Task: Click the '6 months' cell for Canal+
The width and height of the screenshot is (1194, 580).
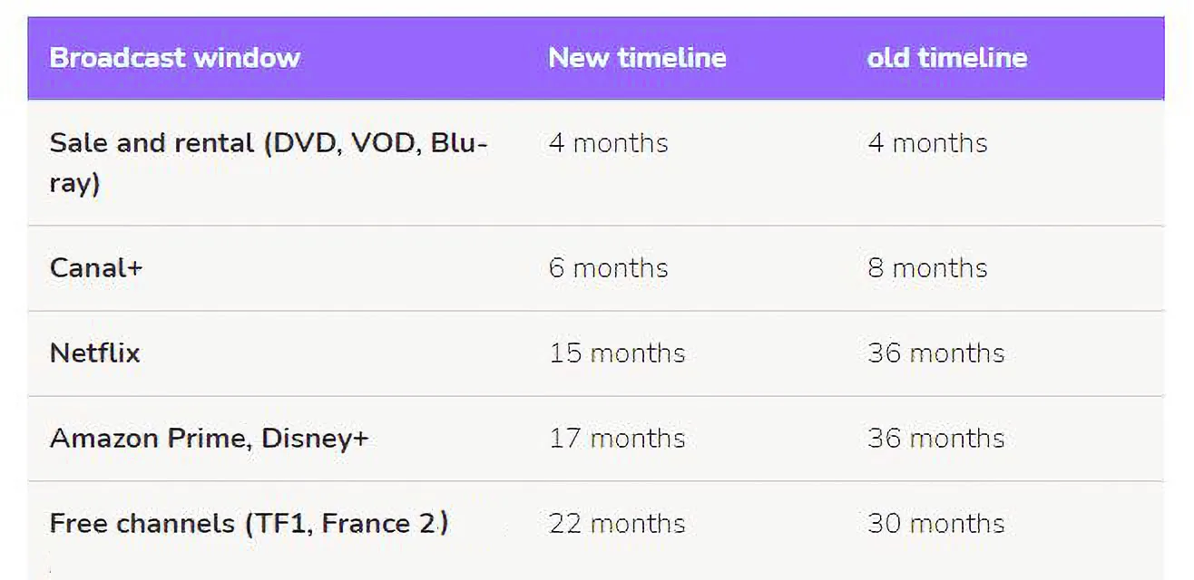Action: pos(608,268)
